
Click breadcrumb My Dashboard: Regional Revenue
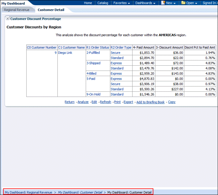[29, 192]
